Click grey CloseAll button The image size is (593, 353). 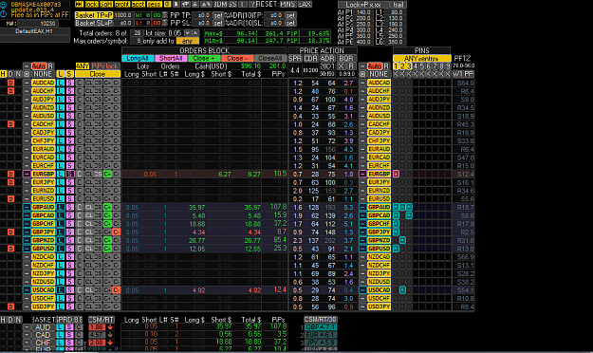coord(270,58)
